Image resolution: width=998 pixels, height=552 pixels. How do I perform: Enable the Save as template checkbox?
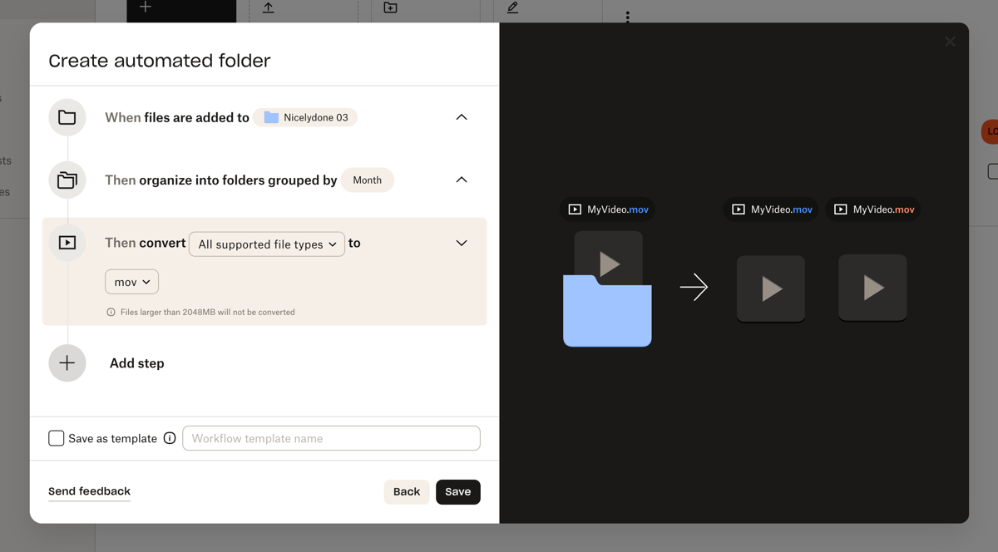pos(56,437)
